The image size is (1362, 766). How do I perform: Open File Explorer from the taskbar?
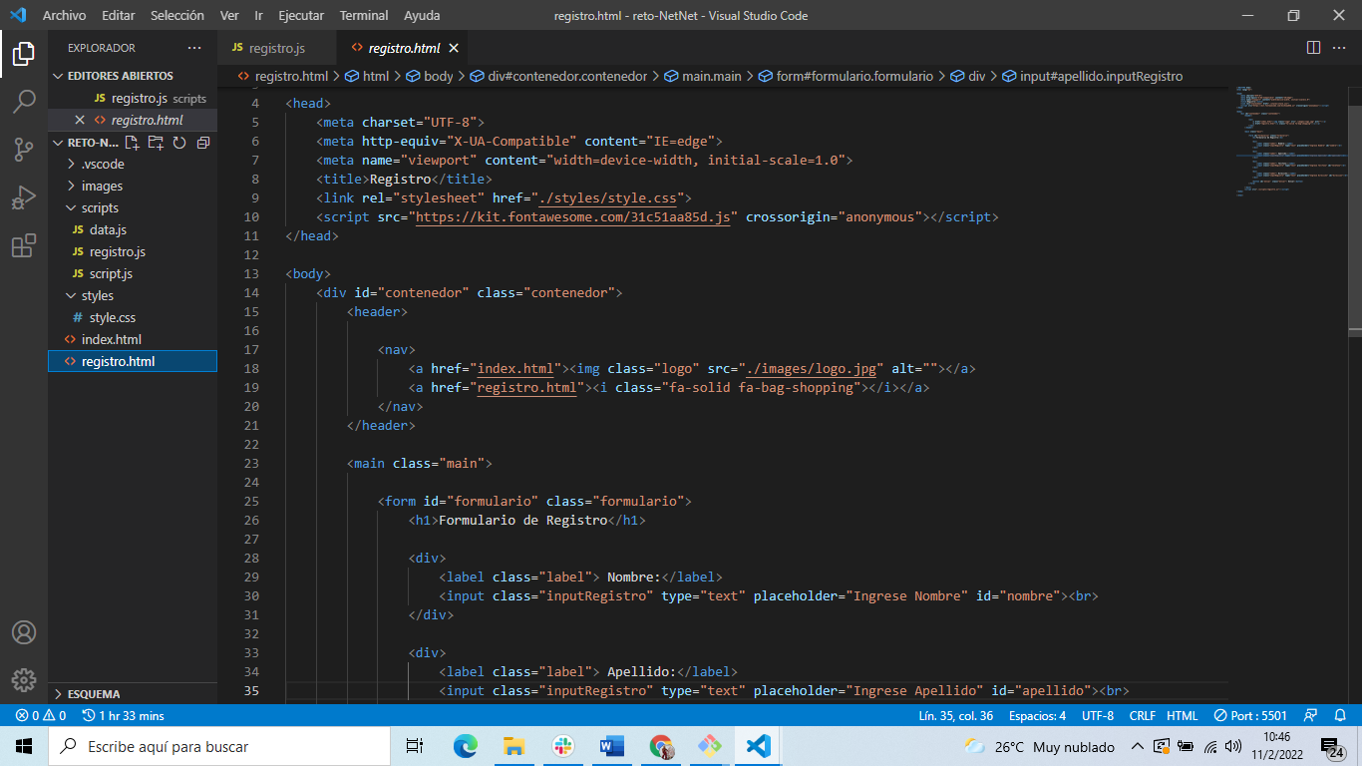(514, 746)
